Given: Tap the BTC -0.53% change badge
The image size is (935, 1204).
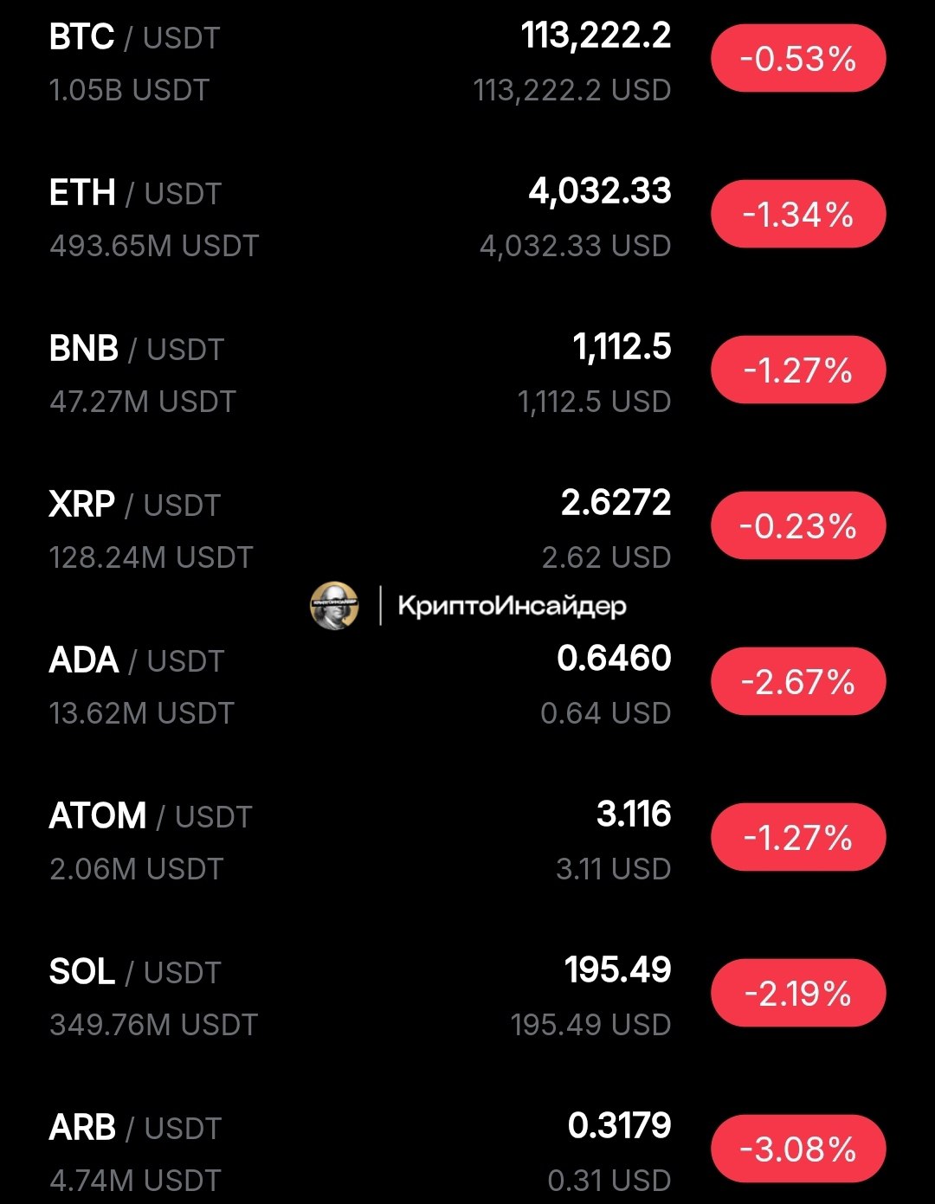Looking at the screenshot, I should tap(798, 59).
